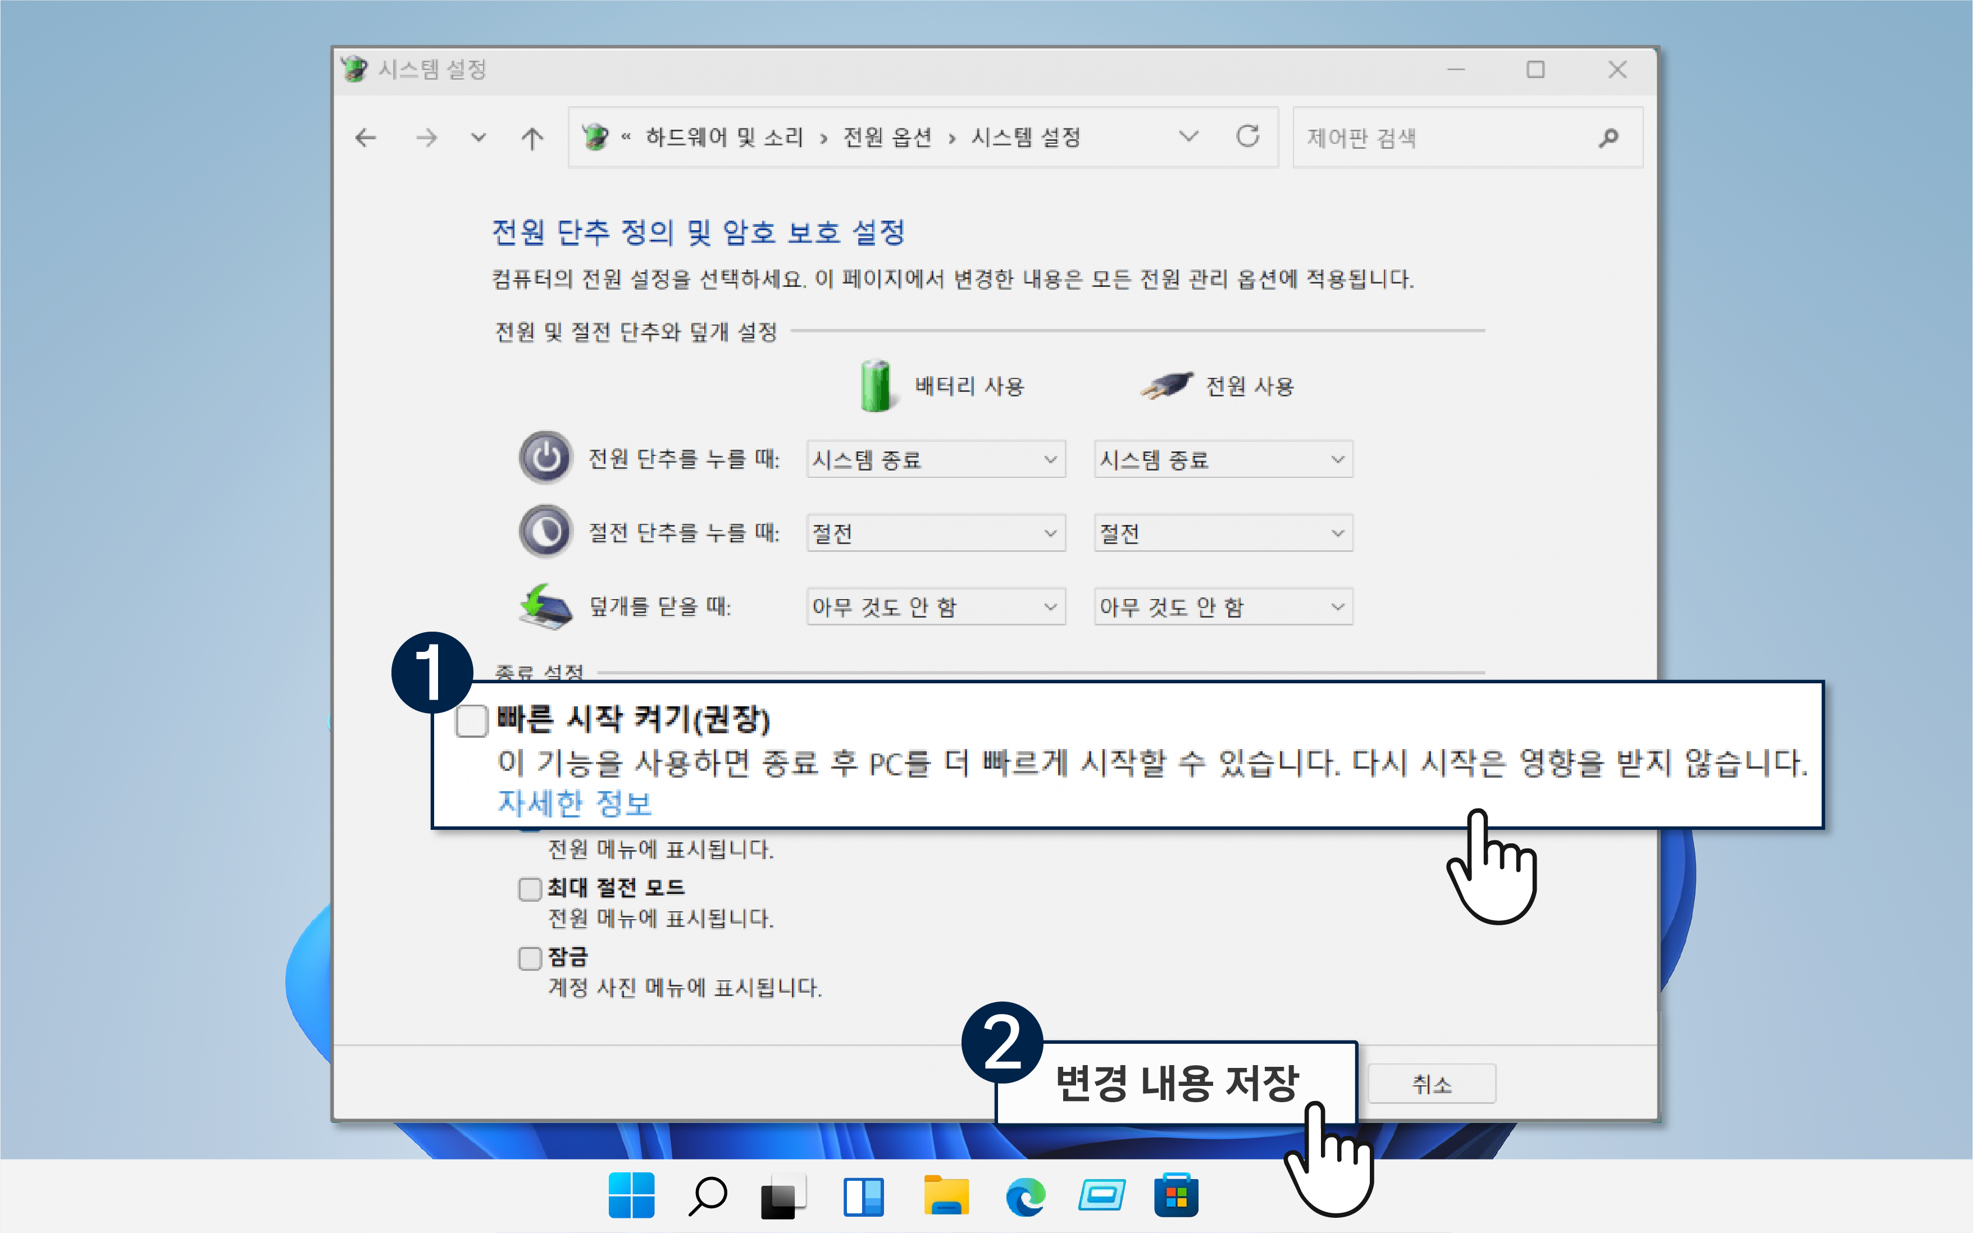Click the sleep button icon

click(x=545, y=531)
